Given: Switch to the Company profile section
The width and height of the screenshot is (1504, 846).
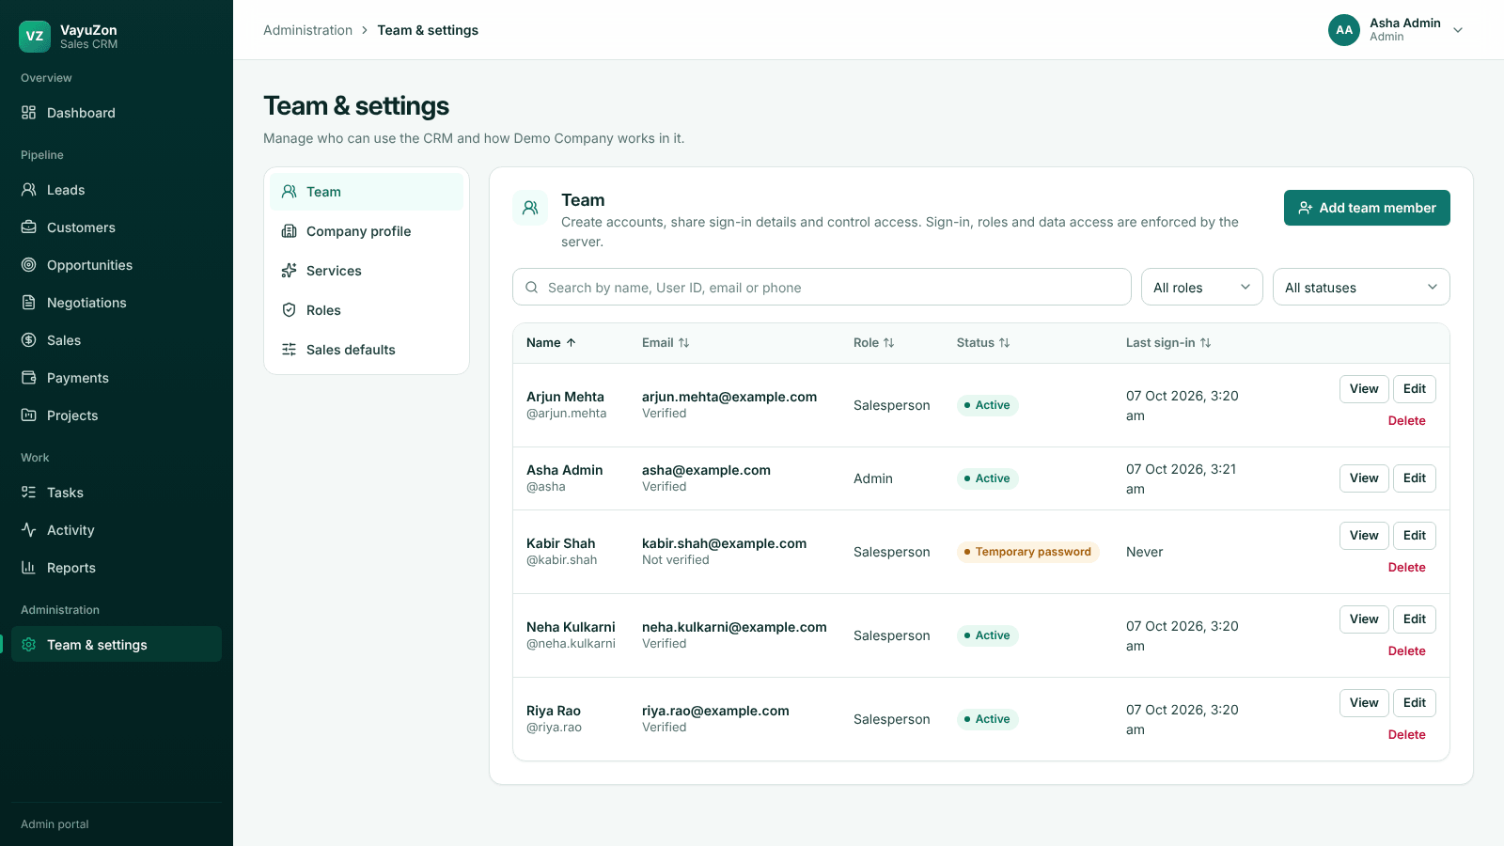Looking at the screenshot, I should coord(367,231).
